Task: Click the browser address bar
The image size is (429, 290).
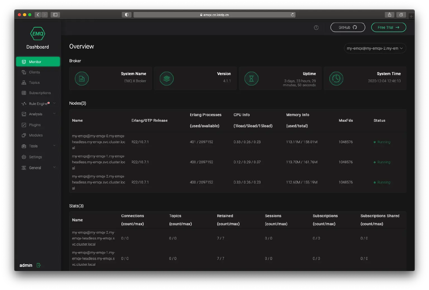Action: 214,15
